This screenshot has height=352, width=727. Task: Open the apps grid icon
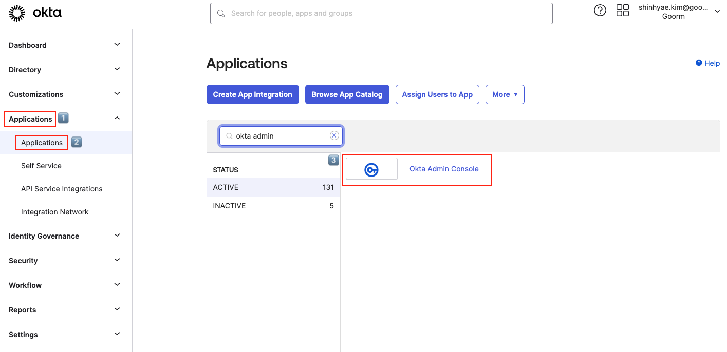click(x=622, y=10)
